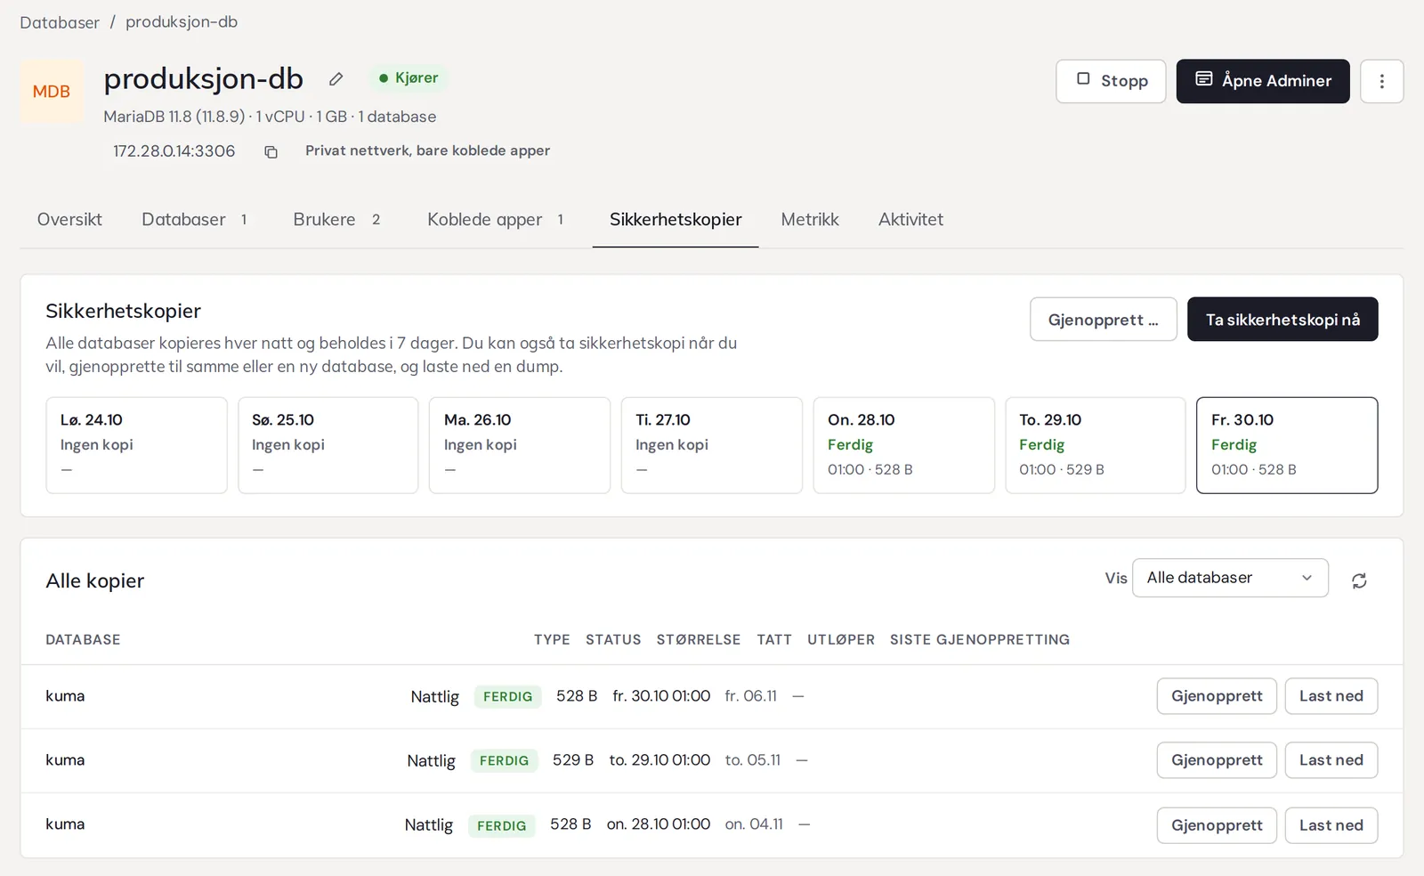This screenshot has height=876, width=1424.
Task: Click the Databaser breadcrumb link
Action: 60,22
